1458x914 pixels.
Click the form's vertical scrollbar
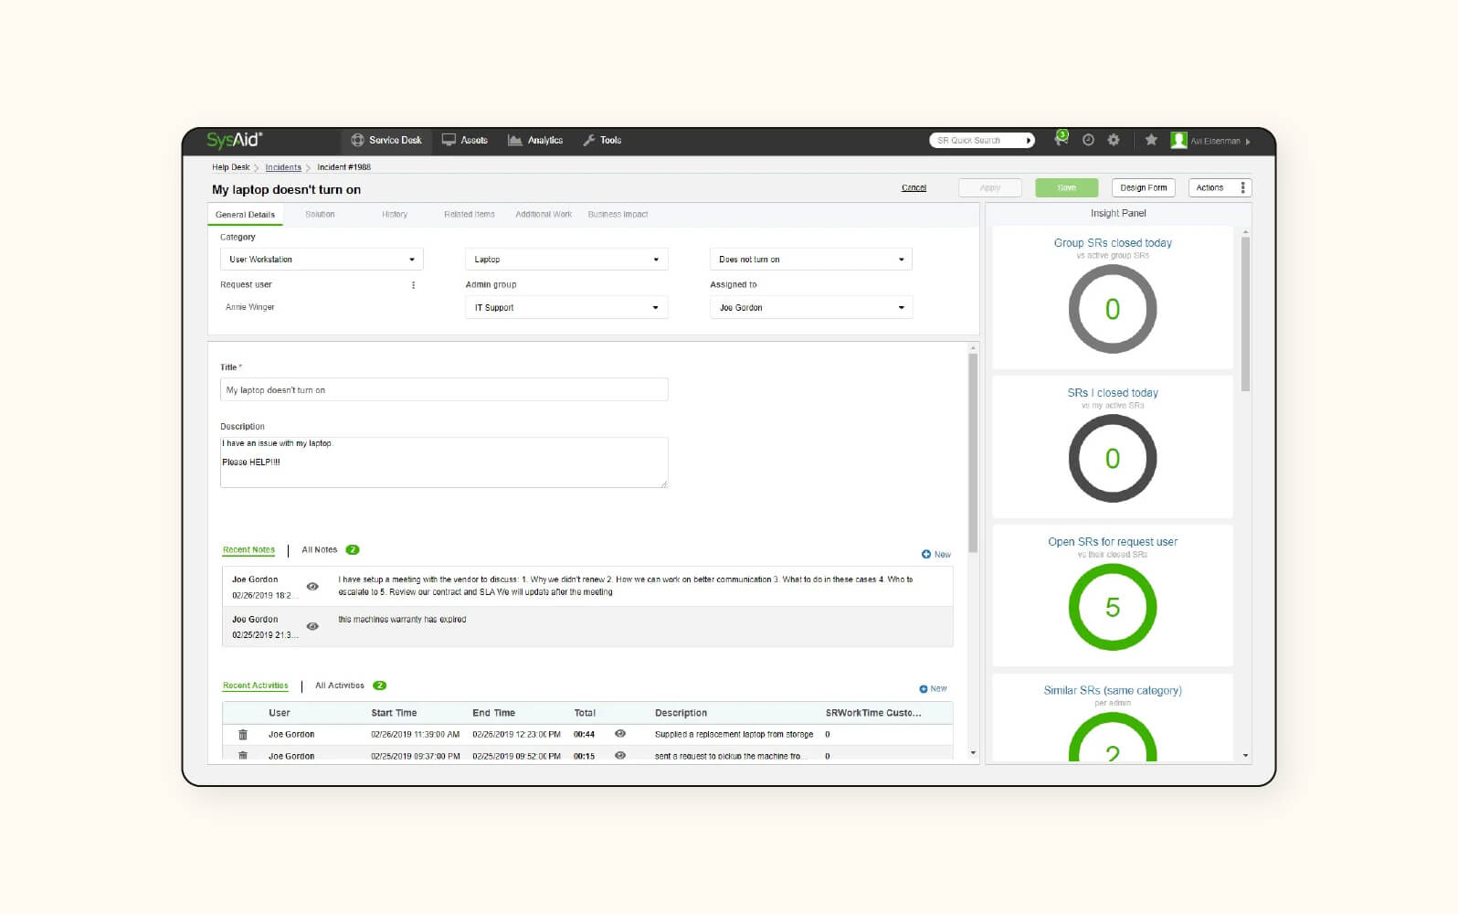click(x=973, y=452)
